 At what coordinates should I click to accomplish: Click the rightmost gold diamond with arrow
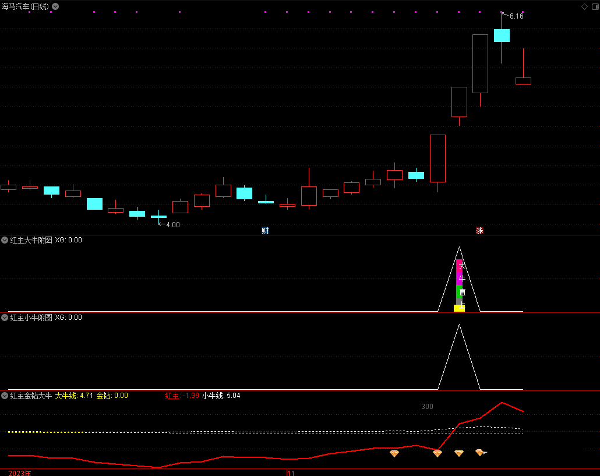480,452
